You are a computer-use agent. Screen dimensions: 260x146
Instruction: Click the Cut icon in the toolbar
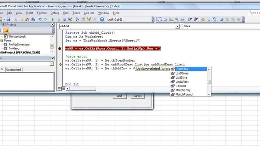[x=15, y=19]
